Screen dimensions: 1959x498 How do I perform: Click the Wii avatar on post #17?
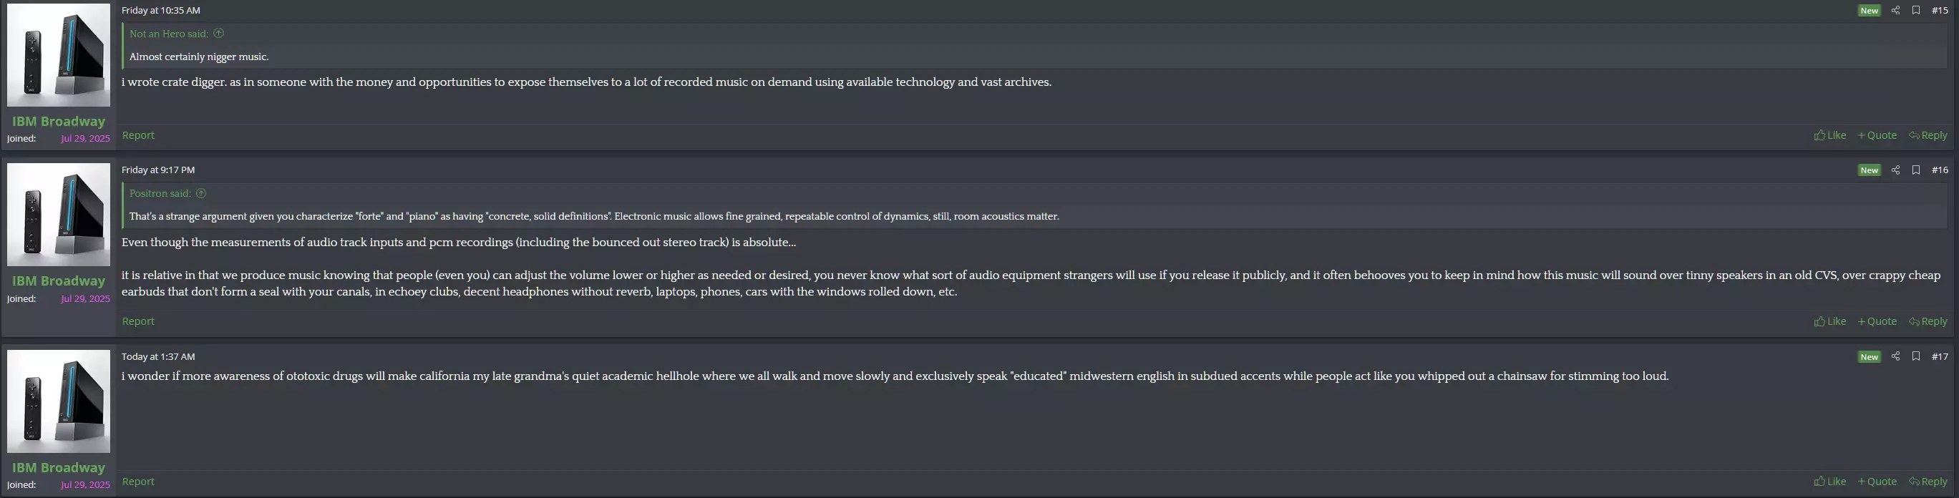point(59,401)
